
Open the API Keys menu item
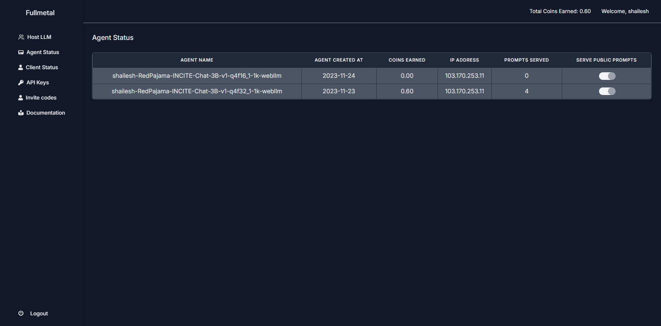[38, 83]
